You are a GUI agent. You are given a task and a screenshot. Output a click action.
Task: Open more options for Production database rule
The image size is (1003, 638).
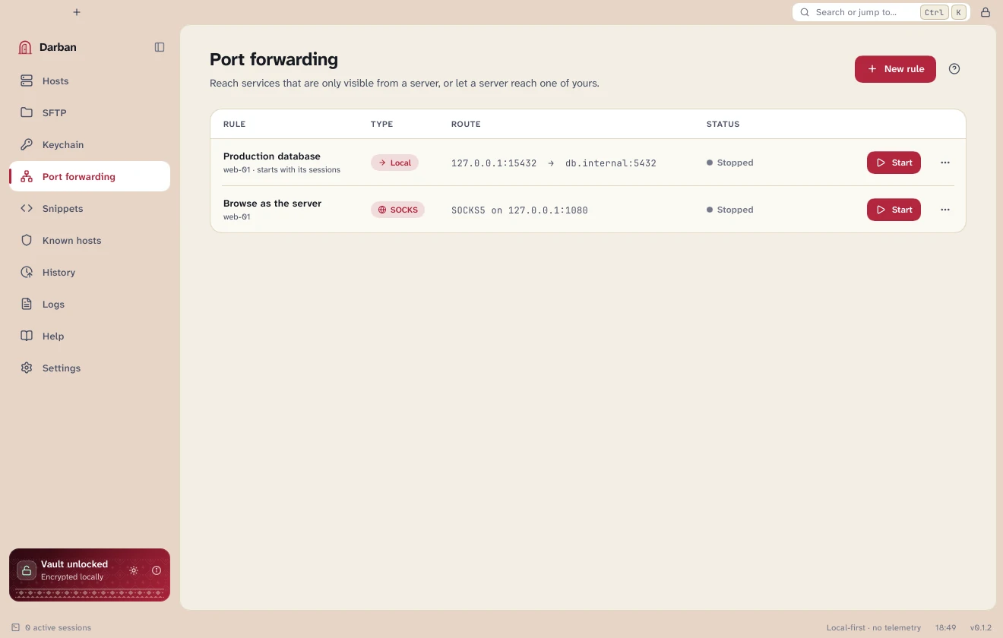[945, 163]
